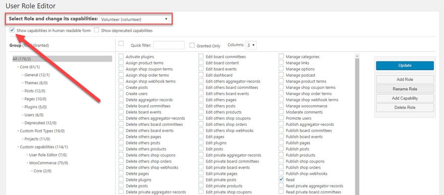The width and height of the screenshot is (444, 195).
Task: Select the Core (61/1) group
Action: (x=30, y=67)
